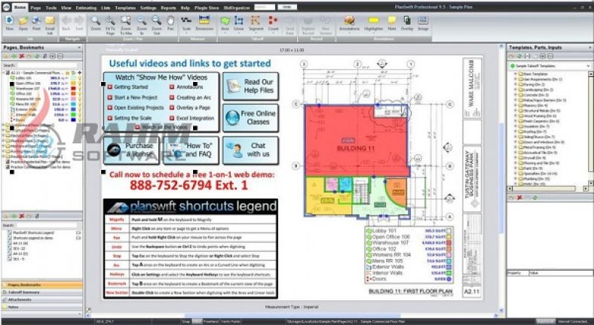594x325 pixels.
Task: Click the Zoom To Max icon
Action: [126, 21]
